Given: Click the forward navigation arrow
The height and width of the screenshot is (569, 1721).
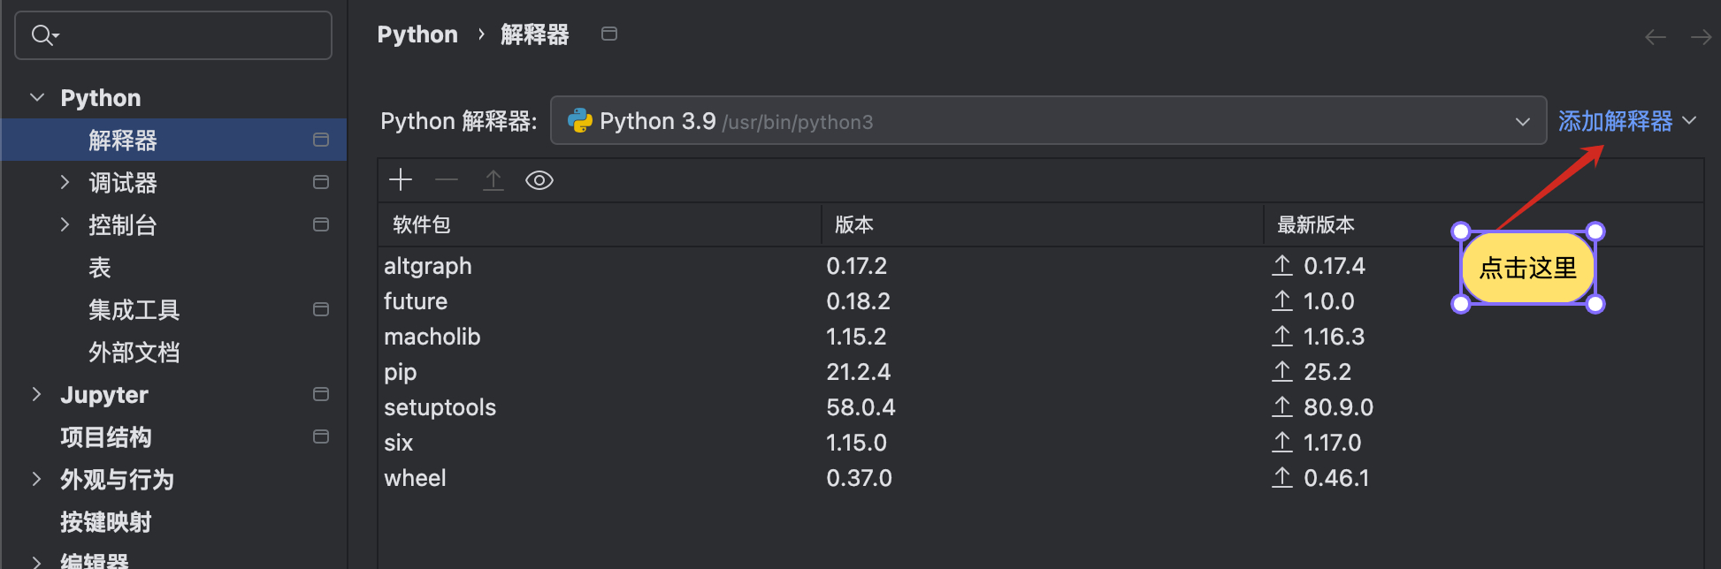Looking at the screenshot, I should [1701, 37].
